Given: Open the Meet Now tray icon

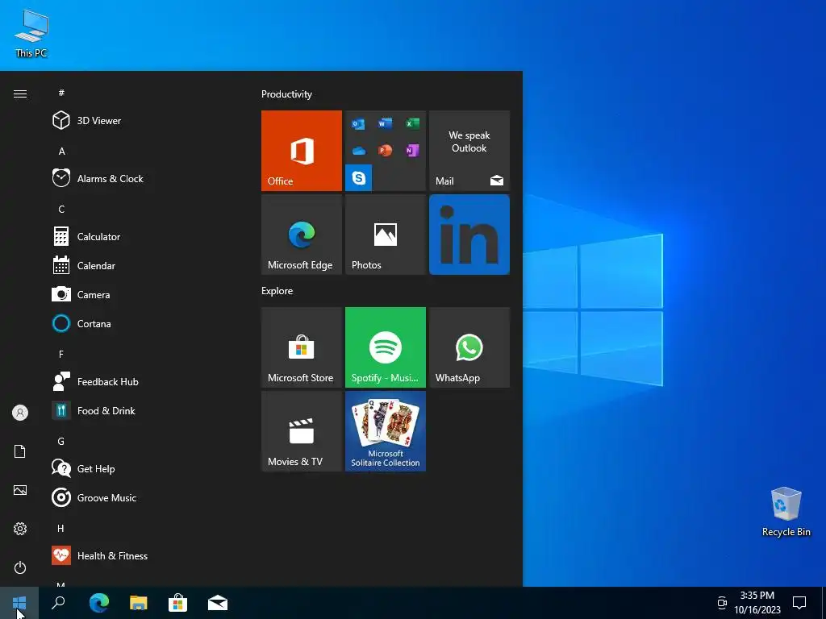Looking at the screenshot, I should point(722,603).
